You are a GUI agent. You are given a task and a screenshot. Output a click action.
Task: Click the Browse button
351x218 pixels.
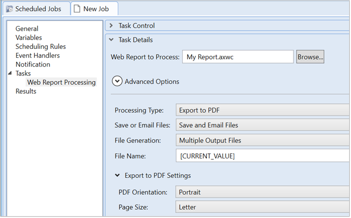(x=310, y=57)
